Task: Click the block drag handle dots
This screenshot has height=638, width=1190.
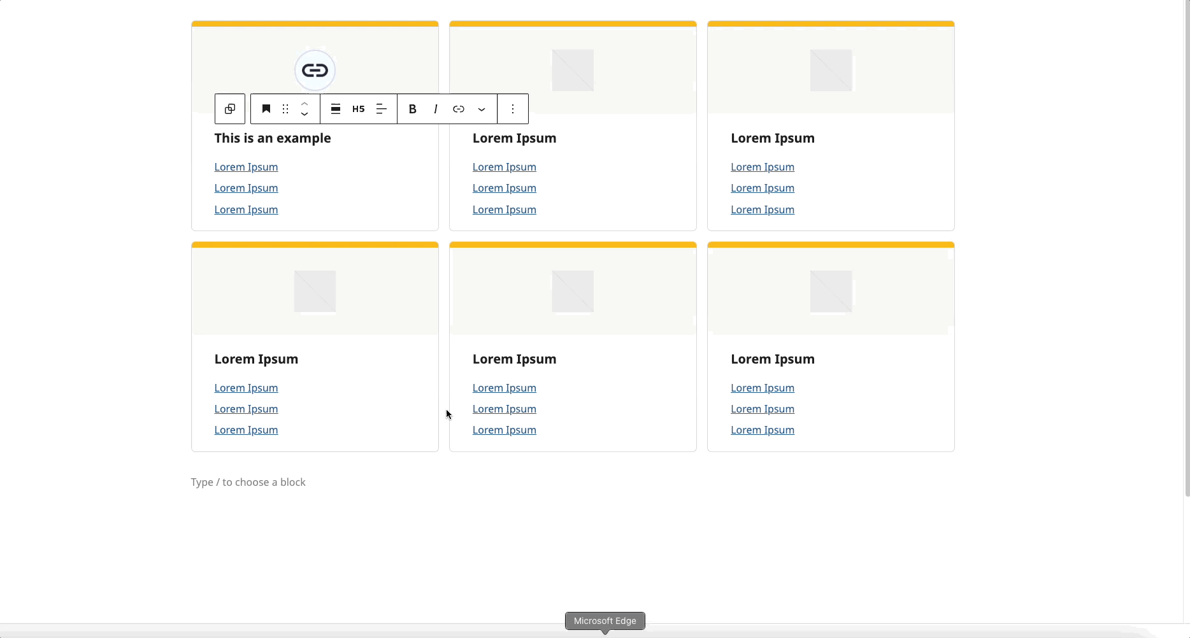Action: point(285,109)
